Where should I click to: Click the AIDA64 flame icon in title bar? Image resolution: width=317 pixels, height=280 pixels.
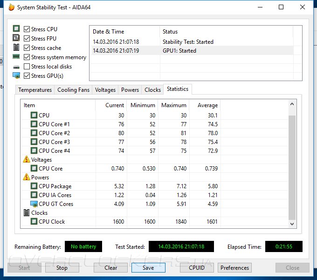12,7
